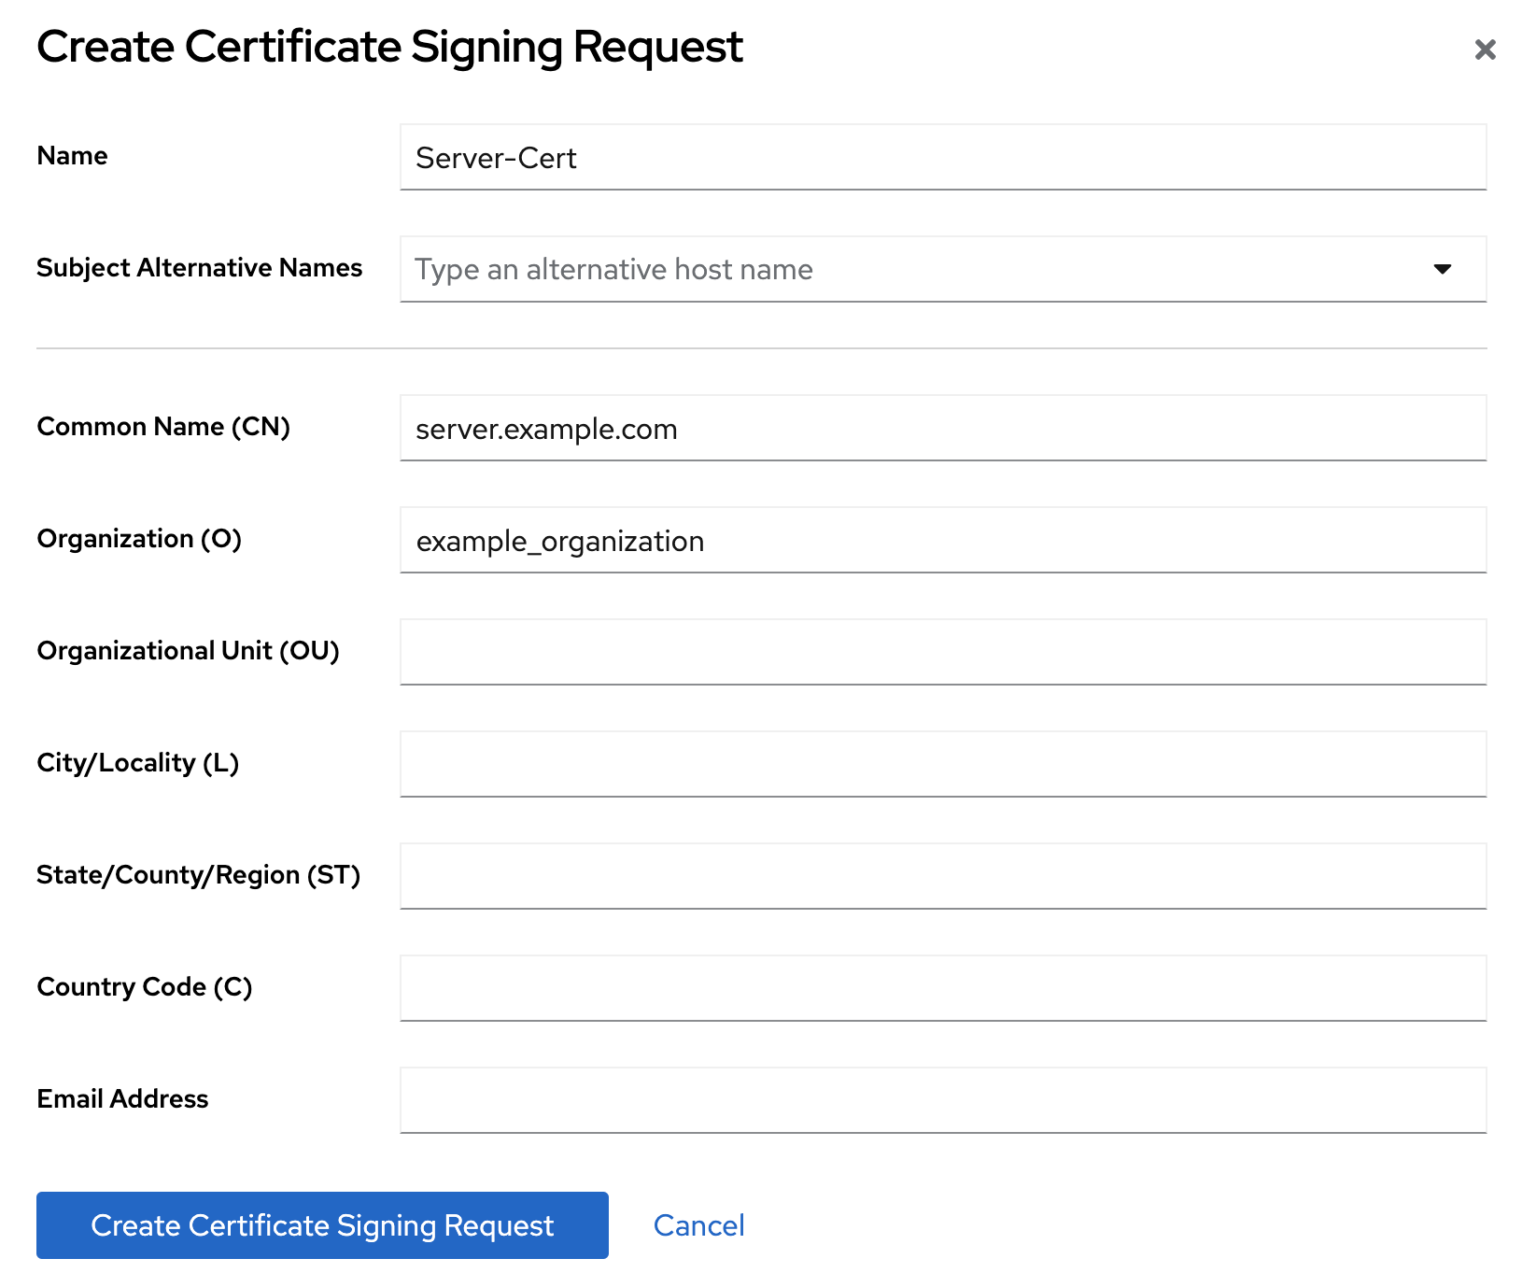Screen dimensions: 1522x1287
Task: Focus the City/Locality input box
Action: tap(942, 764)
